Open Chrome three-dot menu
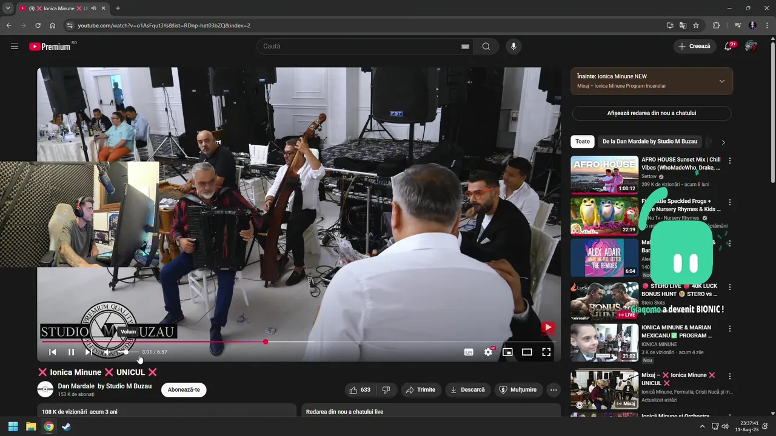The image size is (776, 436). (766, 25)
